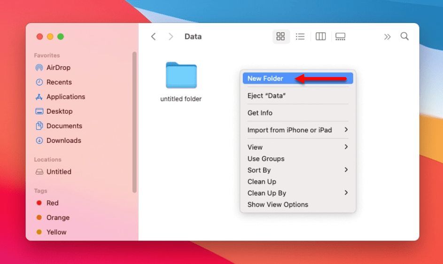The width and height of the screenshot is (443, 264).
Task: Switch to gallery view in the toolbar
Action: pos(340,37)
